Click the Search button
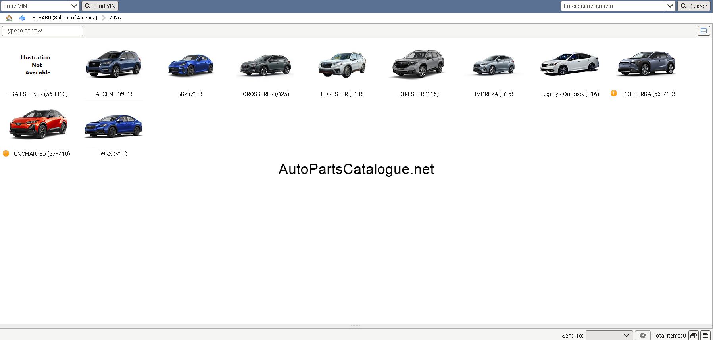Viewport: 713px width, 340px height. (x=694, y=6)
